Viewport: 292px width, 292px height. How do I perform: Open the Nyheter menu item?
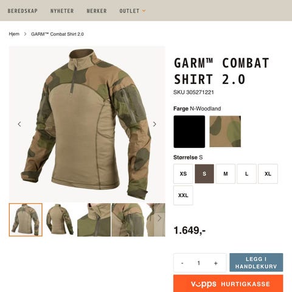(x=62, y=11)
